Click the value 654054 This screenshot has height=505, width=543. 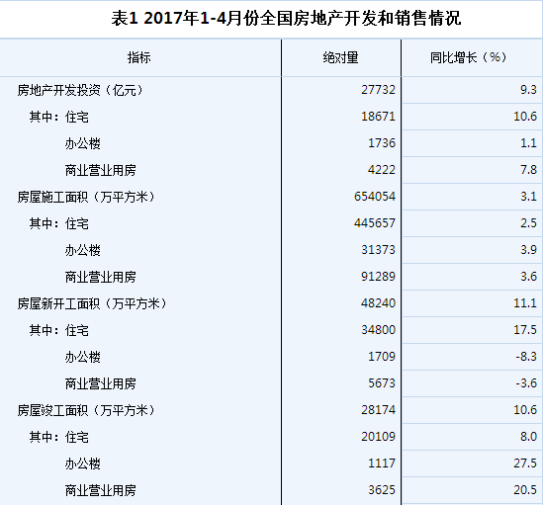coord(375,197)
